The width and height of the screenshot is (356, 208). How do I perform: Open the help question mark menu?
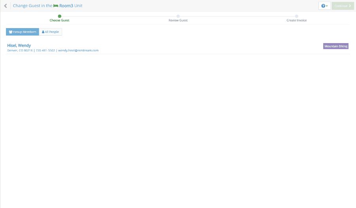point(324,6)
